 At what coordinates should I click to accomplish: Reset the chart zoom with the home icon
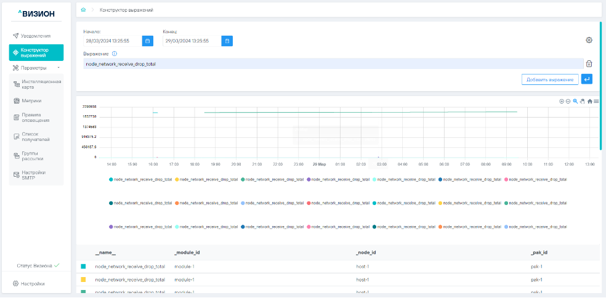[589, 101]
